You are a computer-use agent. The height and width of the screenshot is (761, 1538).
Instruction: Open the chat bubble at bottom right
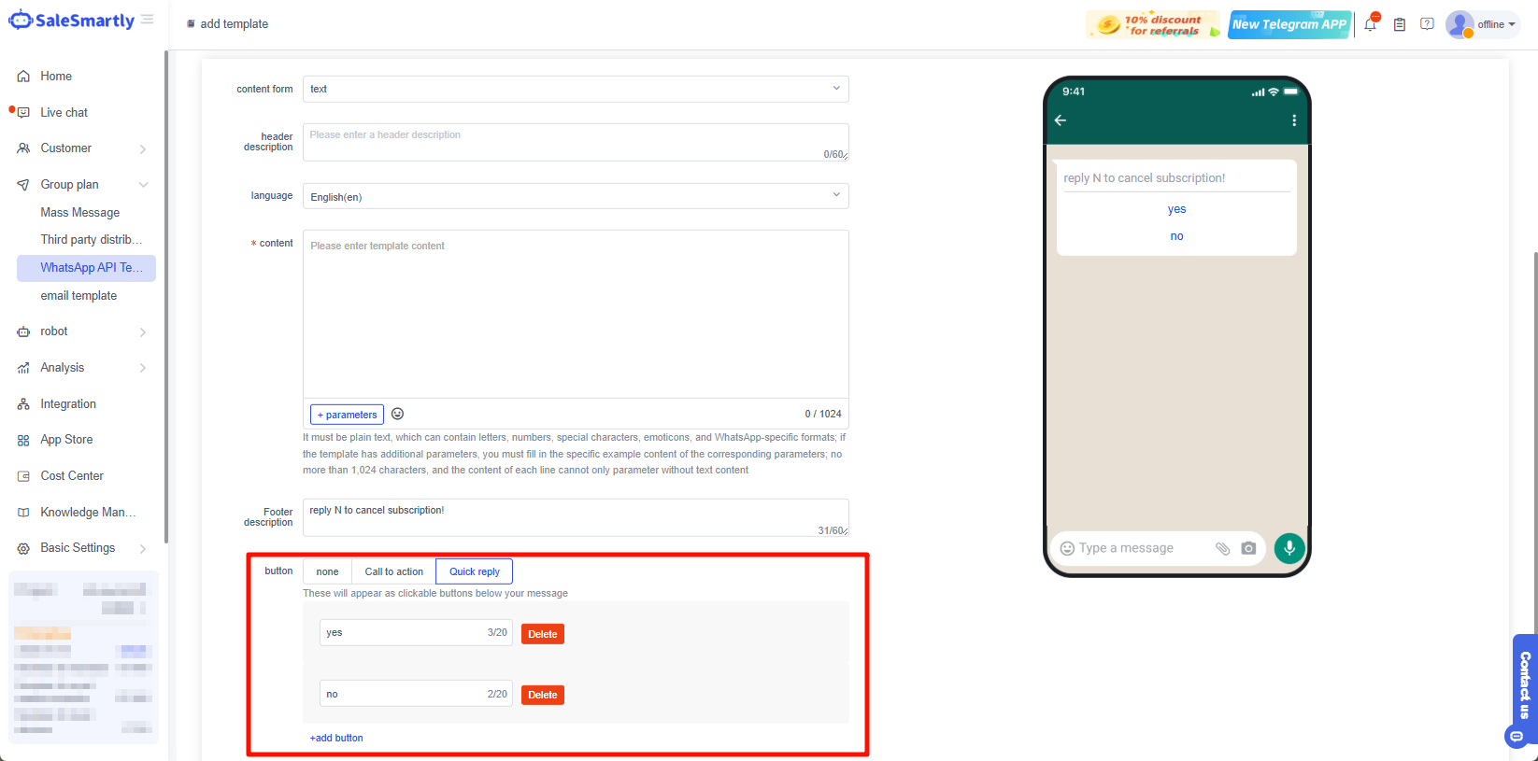1517,737
